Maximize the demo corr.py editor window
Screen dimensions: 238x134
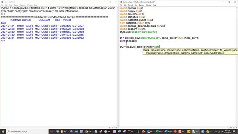[229, 2]
